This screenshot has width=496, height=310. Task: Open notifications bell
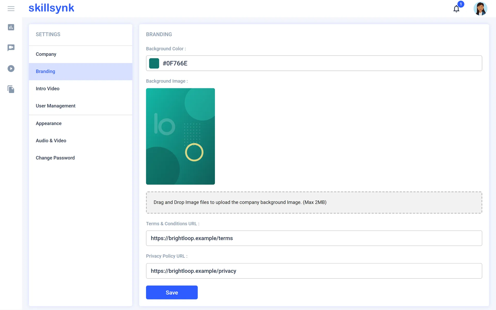click(x=456, y=9)
